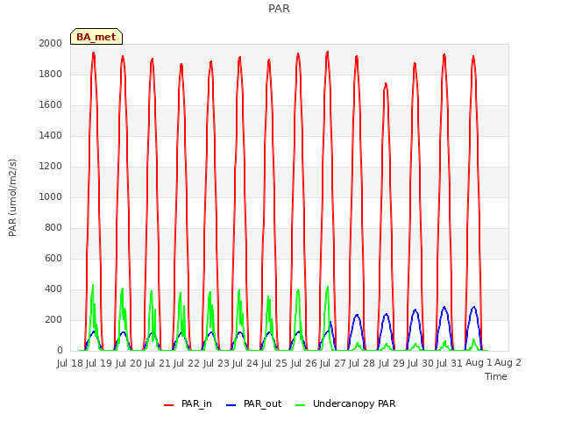
Task: Click the Jul 28 x-axis tick label
Action: [x=362, y=363]
